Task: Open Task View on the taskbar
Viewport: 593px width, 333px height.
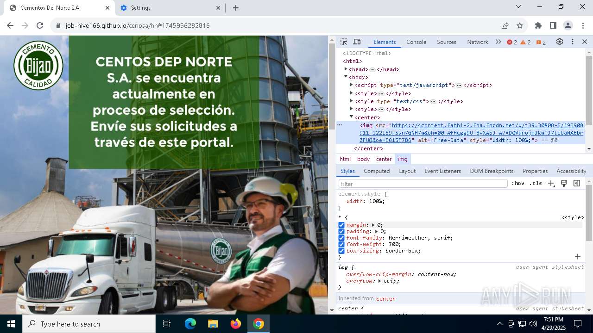Action: pos(167,324)
